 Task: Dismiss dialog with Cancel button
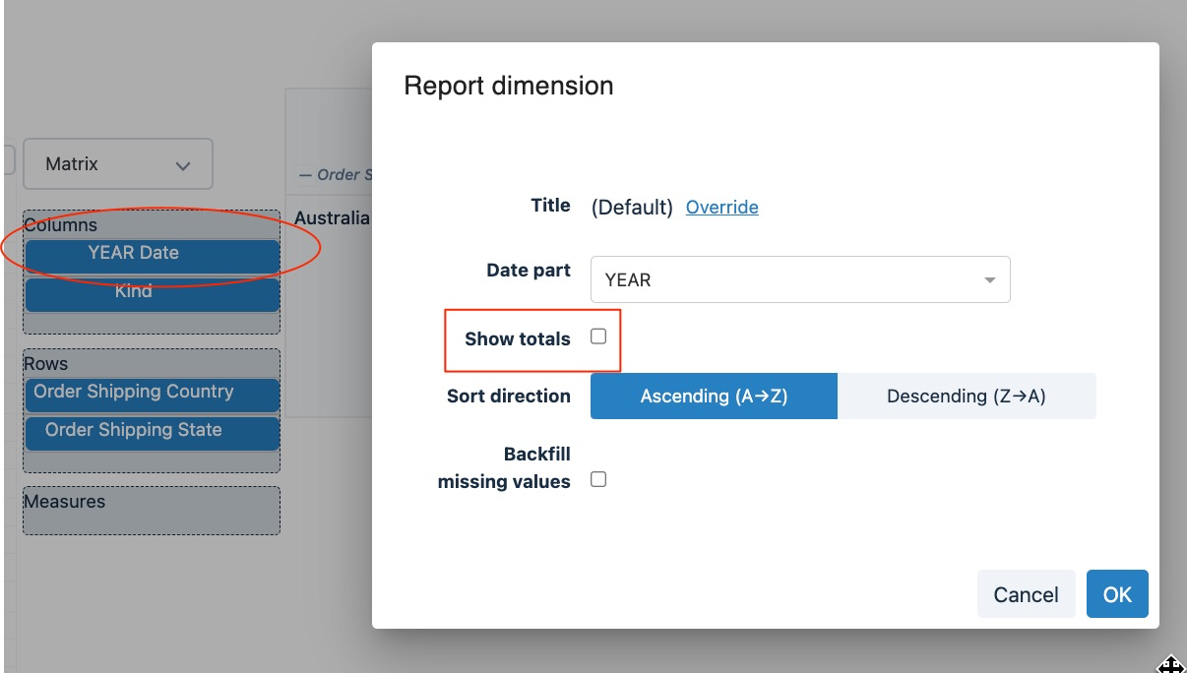(x=1026, y=593)
